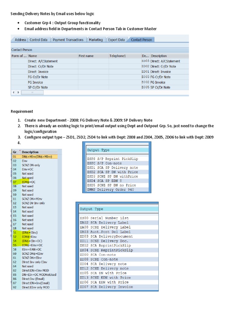Select the 'SP Cr/Dr Note' name cell
This screenshot has height=311, width=233.
(53, 87)
